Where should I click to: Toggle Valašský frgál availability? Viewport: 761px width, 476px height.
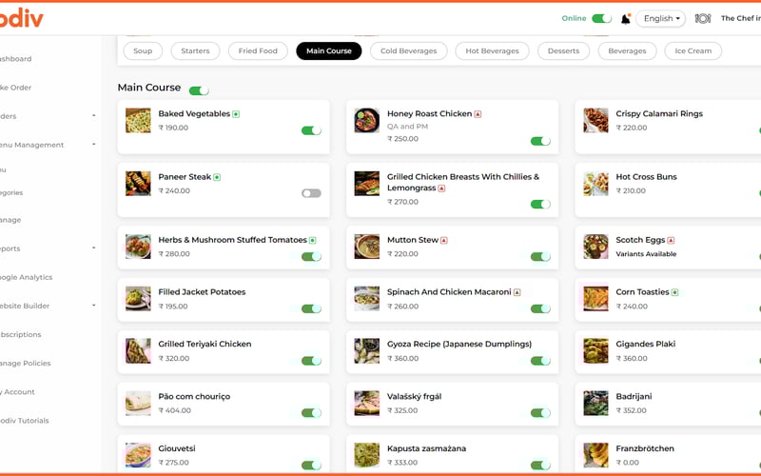(x=540, y=413)
